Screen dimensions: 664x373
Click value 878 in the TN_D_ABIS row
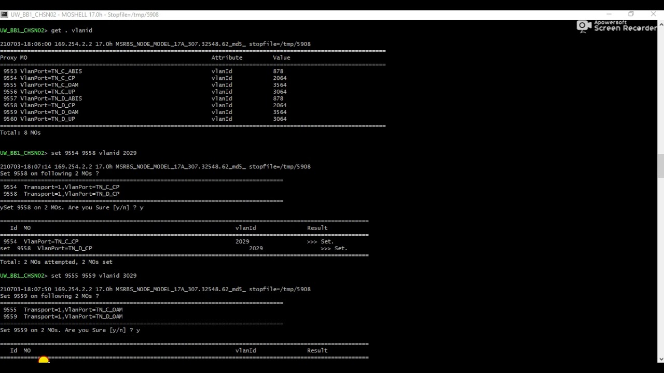coord(278,98)
